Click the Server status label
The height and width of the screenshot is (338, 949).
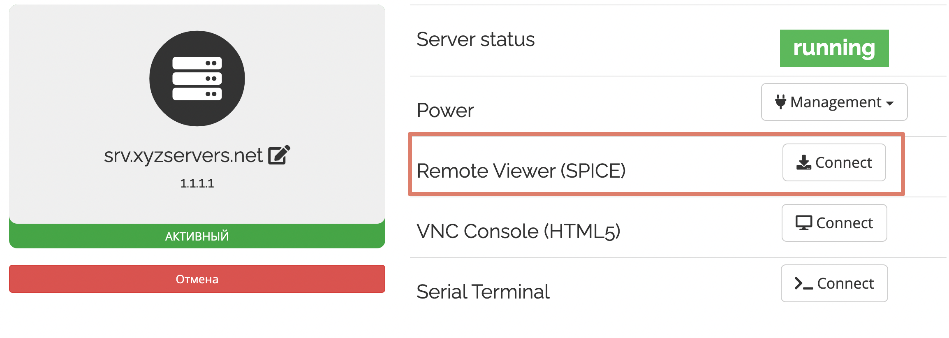pyautogui.click(x=475, y=39)
